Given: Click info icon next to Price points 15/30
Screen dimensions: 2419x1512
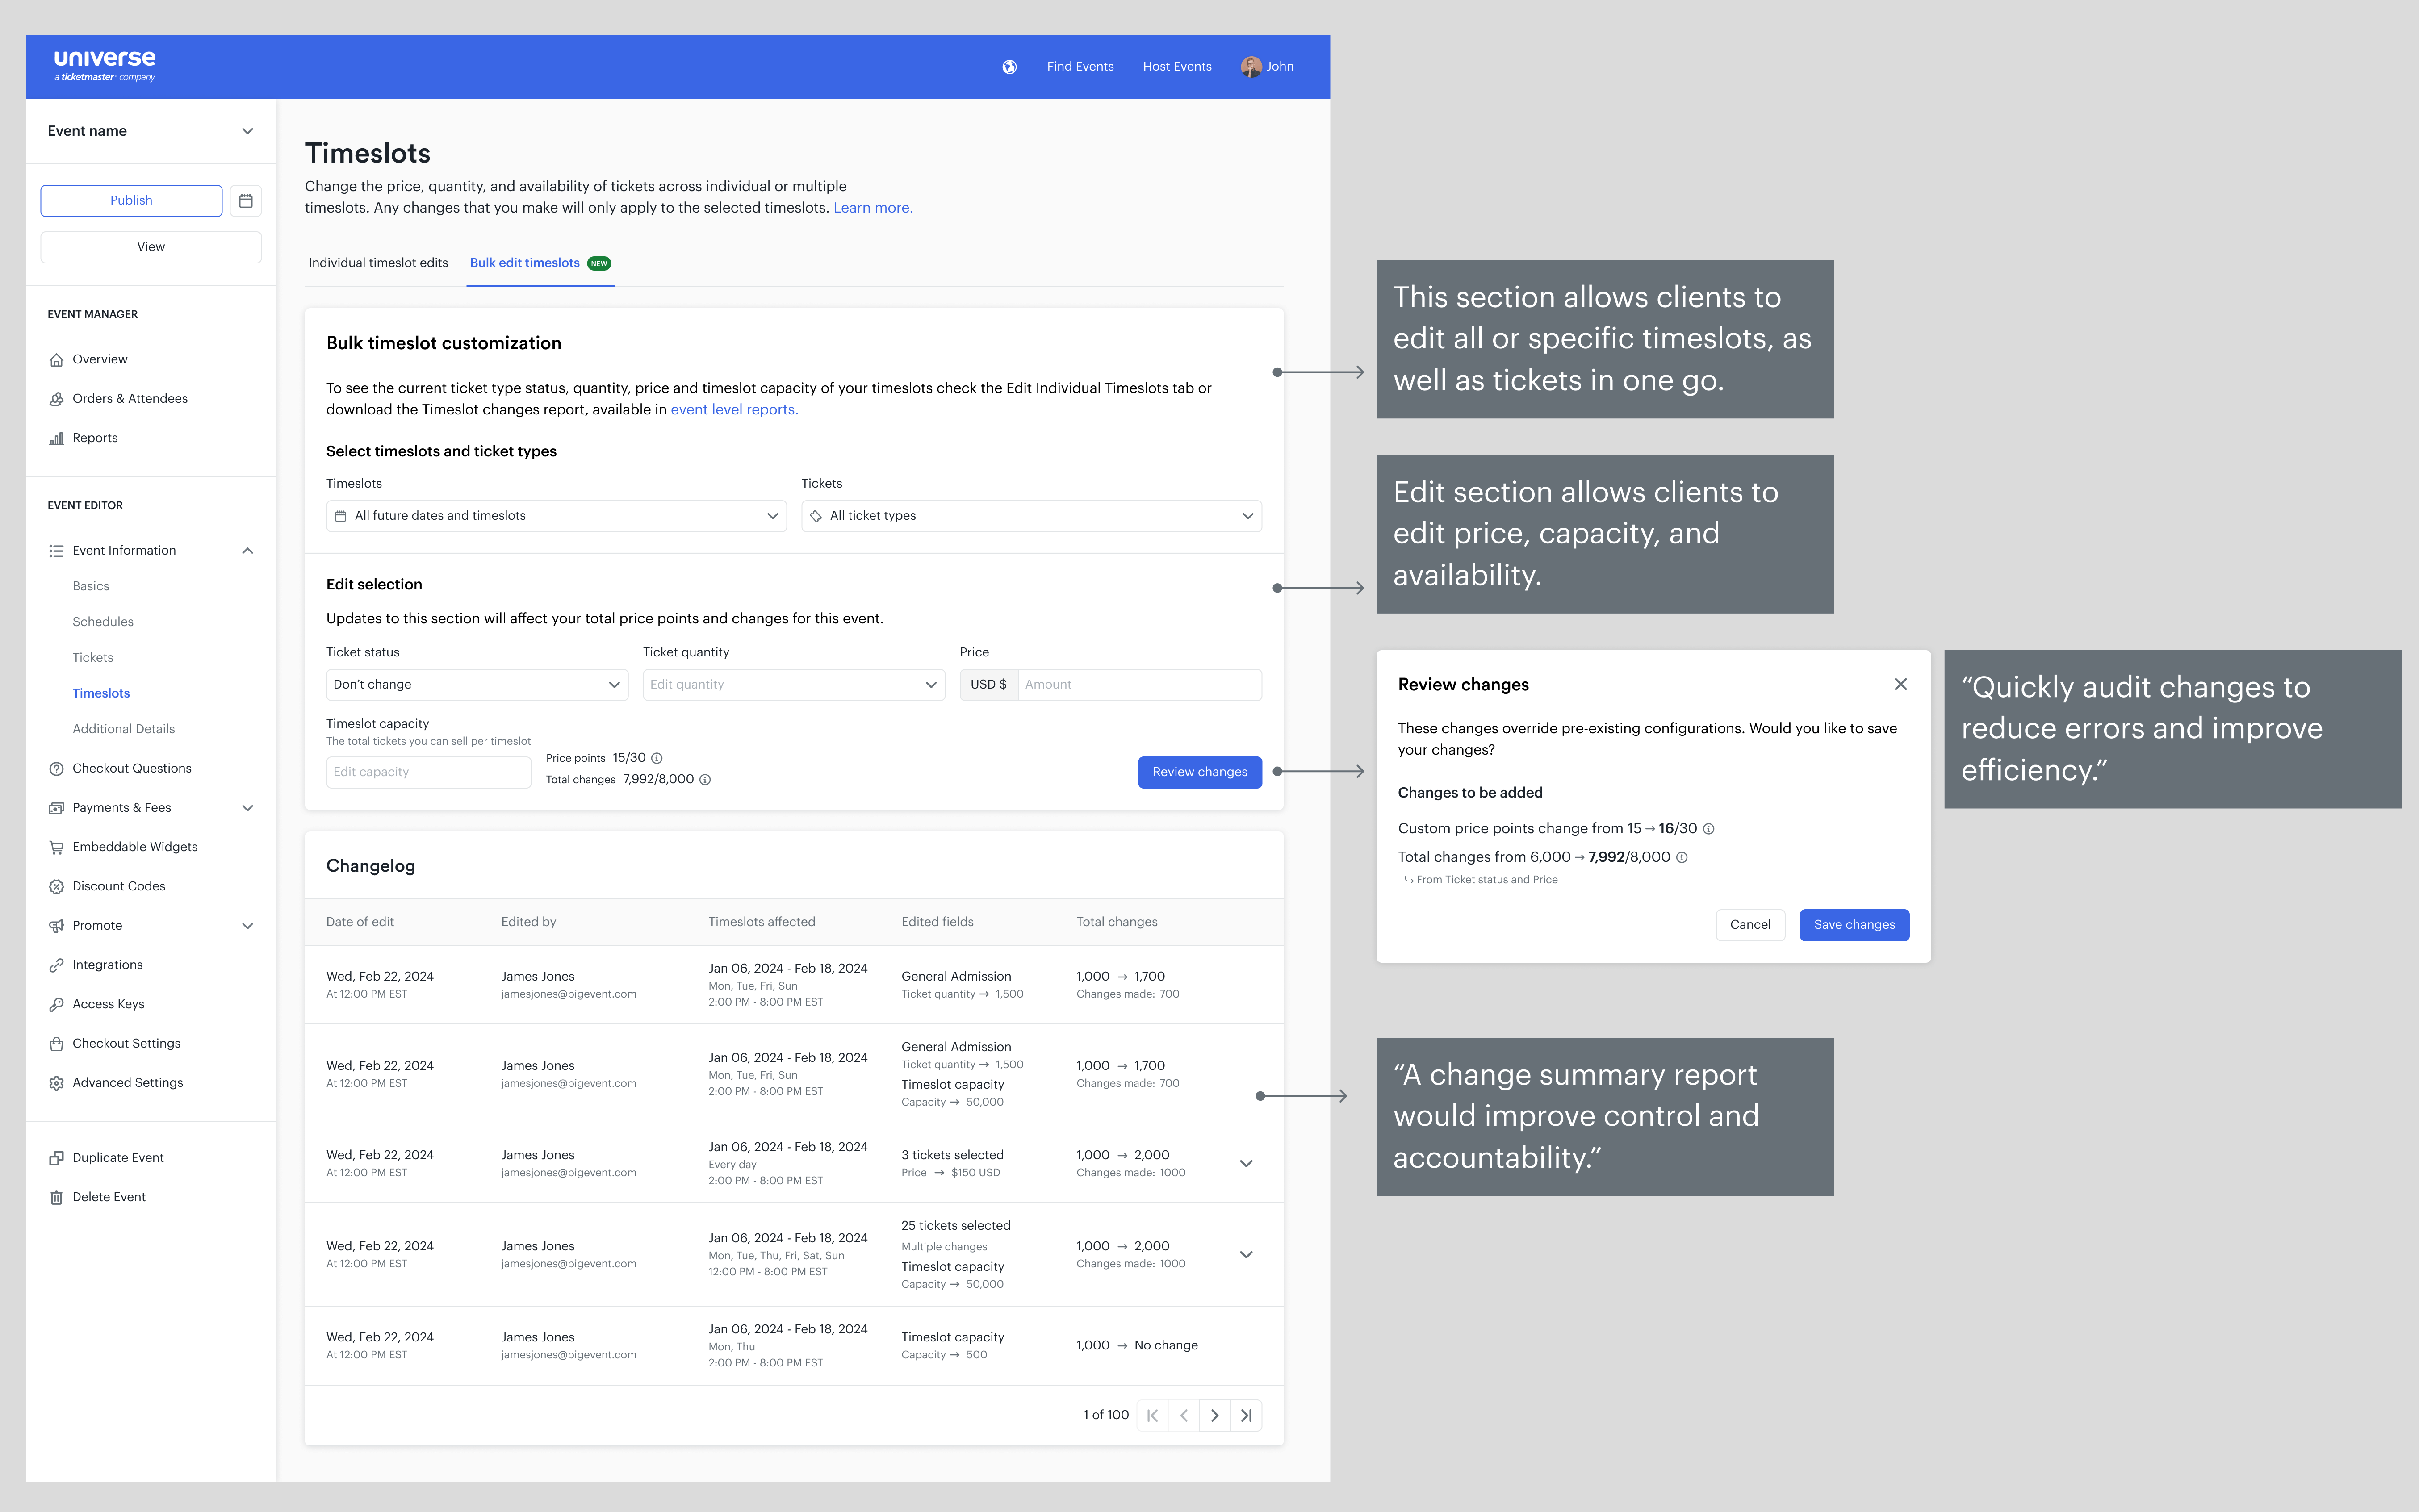Looking at the screenshot, I should 657,758.
